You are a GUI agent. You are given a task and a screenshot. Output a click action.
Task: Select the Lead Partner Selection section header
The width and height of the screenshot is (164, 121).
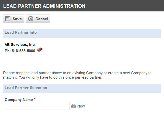coord(82,89)
